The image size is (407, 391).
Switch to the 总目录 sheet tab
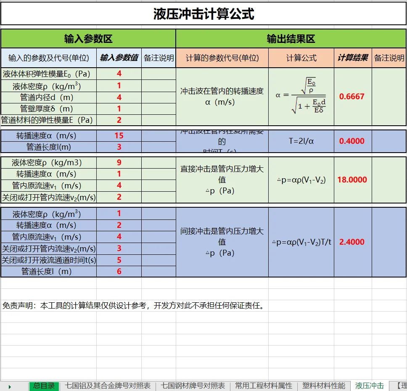point(43,386)
